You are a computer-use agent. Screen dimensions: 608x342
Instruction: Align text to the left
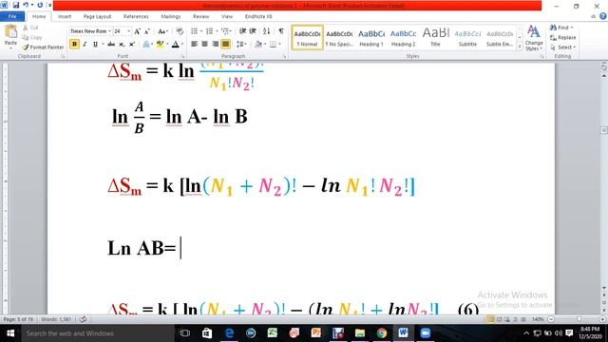point(194,45)
